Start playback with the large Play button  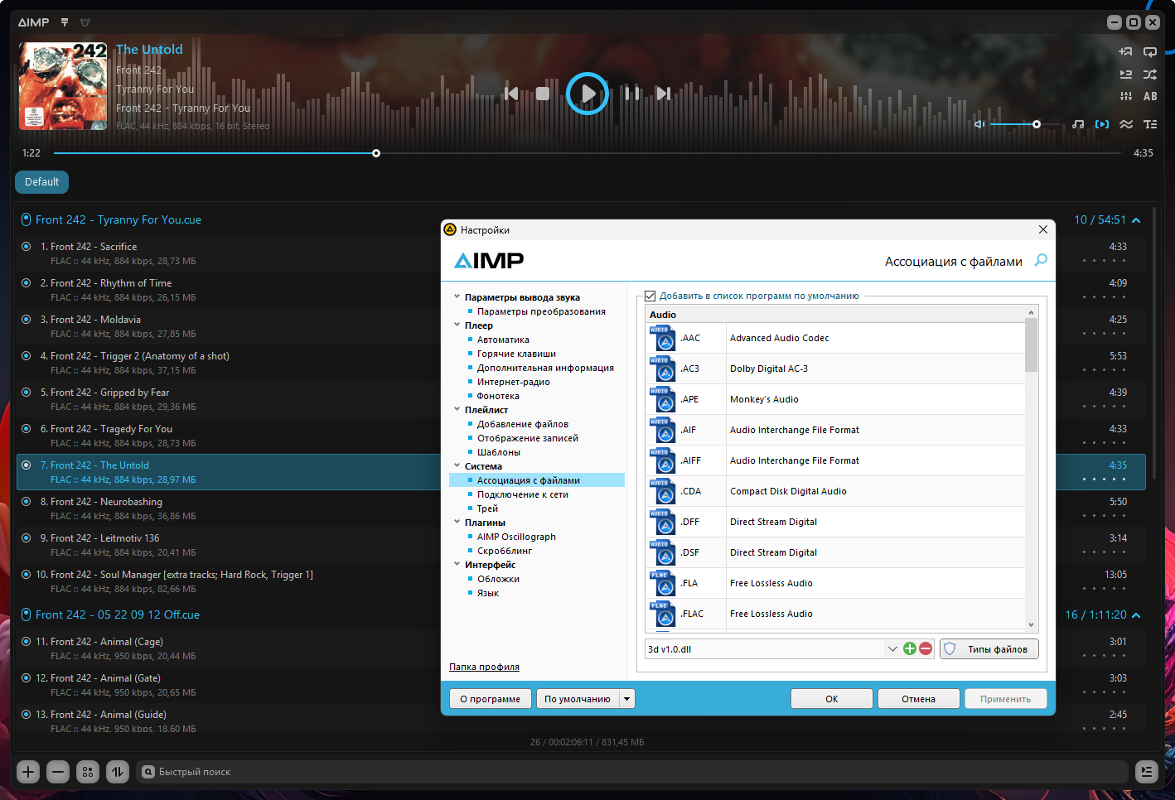tap(587, 94)
